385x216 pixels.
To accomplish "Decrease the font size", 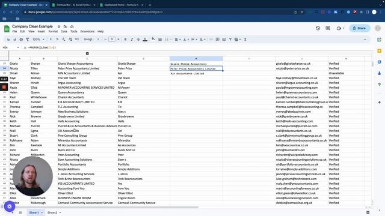I will pos(105,40).
